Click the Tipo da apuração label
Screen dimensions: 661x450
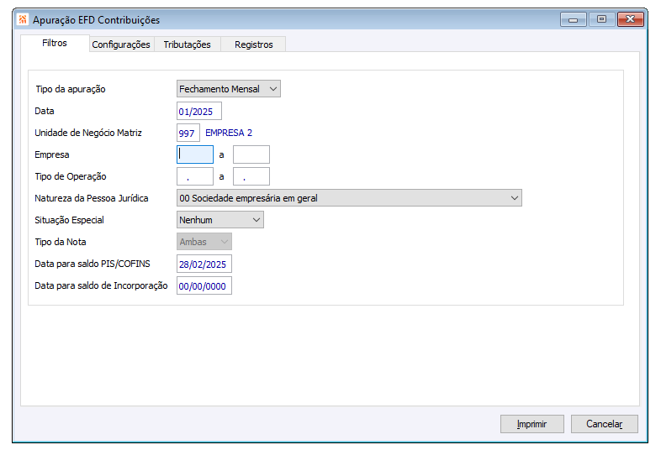coord(71,89)
